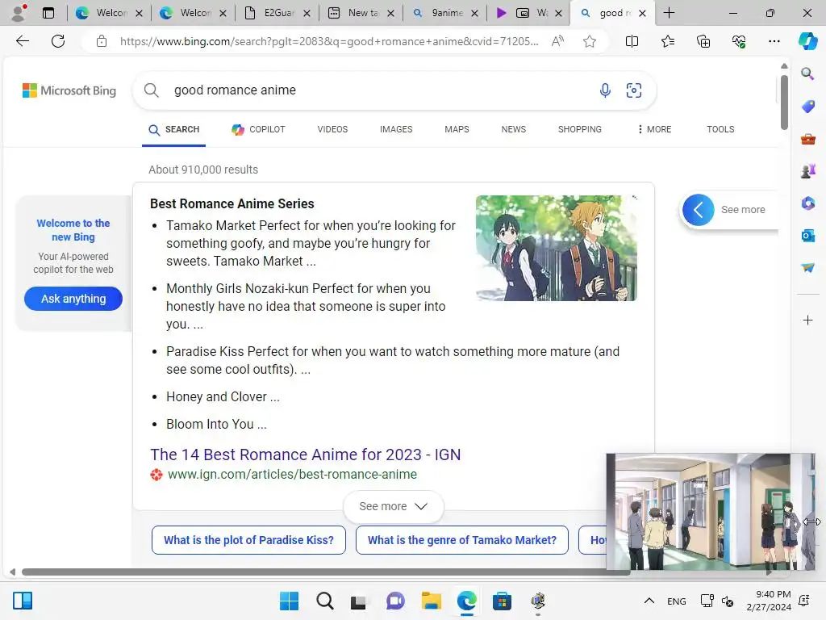Add this page to favorites star
The height and width of the screenshot is (620, 826).
coord(590,41)
